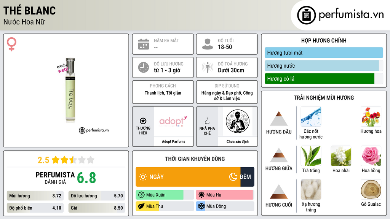Click the Hằng ngày & Dạo phố occasion text
This screenshot has width=390, height=219.
[x=227, y=95]
